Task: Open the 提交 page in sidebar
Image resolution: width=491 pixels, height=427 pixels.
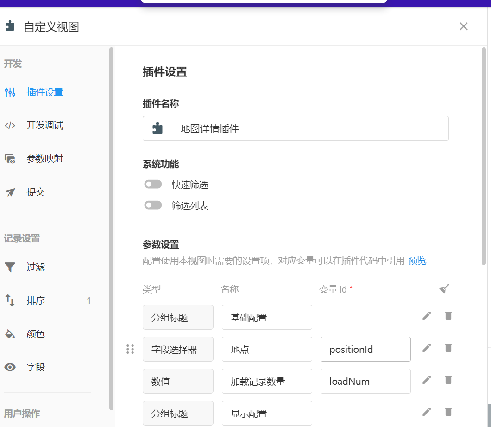Action: point(36,192)
